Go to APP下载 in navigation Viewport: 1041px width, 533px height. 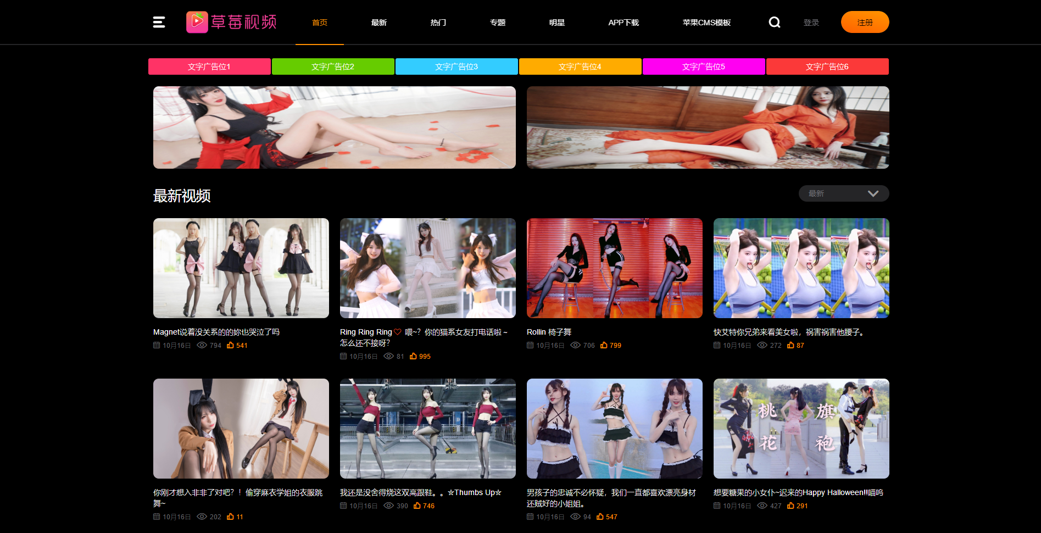click(x=623, y=23)
